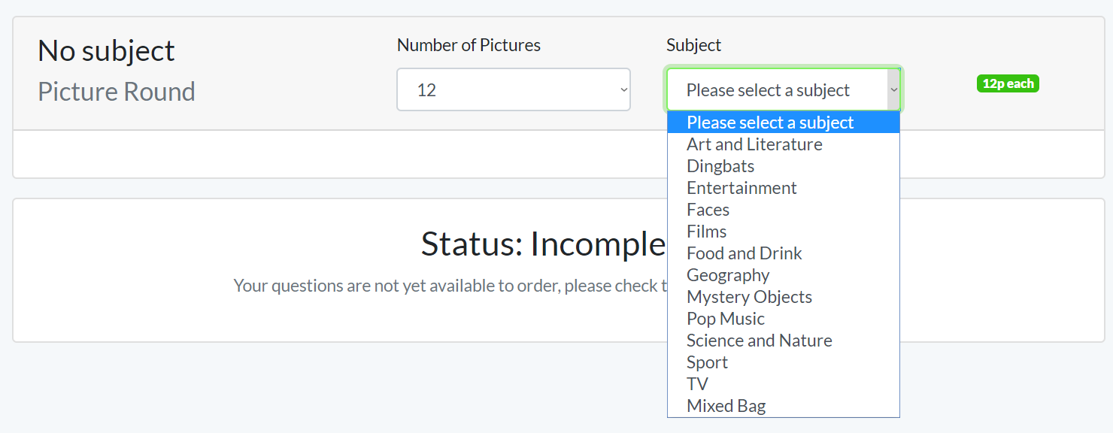Click the Status Incomplete heading
The height and width of the screenshot is (433, 1113).
point(543,244)
